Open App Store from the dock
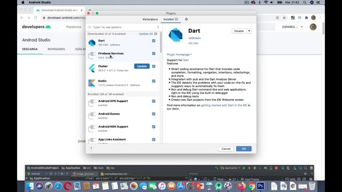Screen dimensions: 342x192 click(x=181, y=186)
